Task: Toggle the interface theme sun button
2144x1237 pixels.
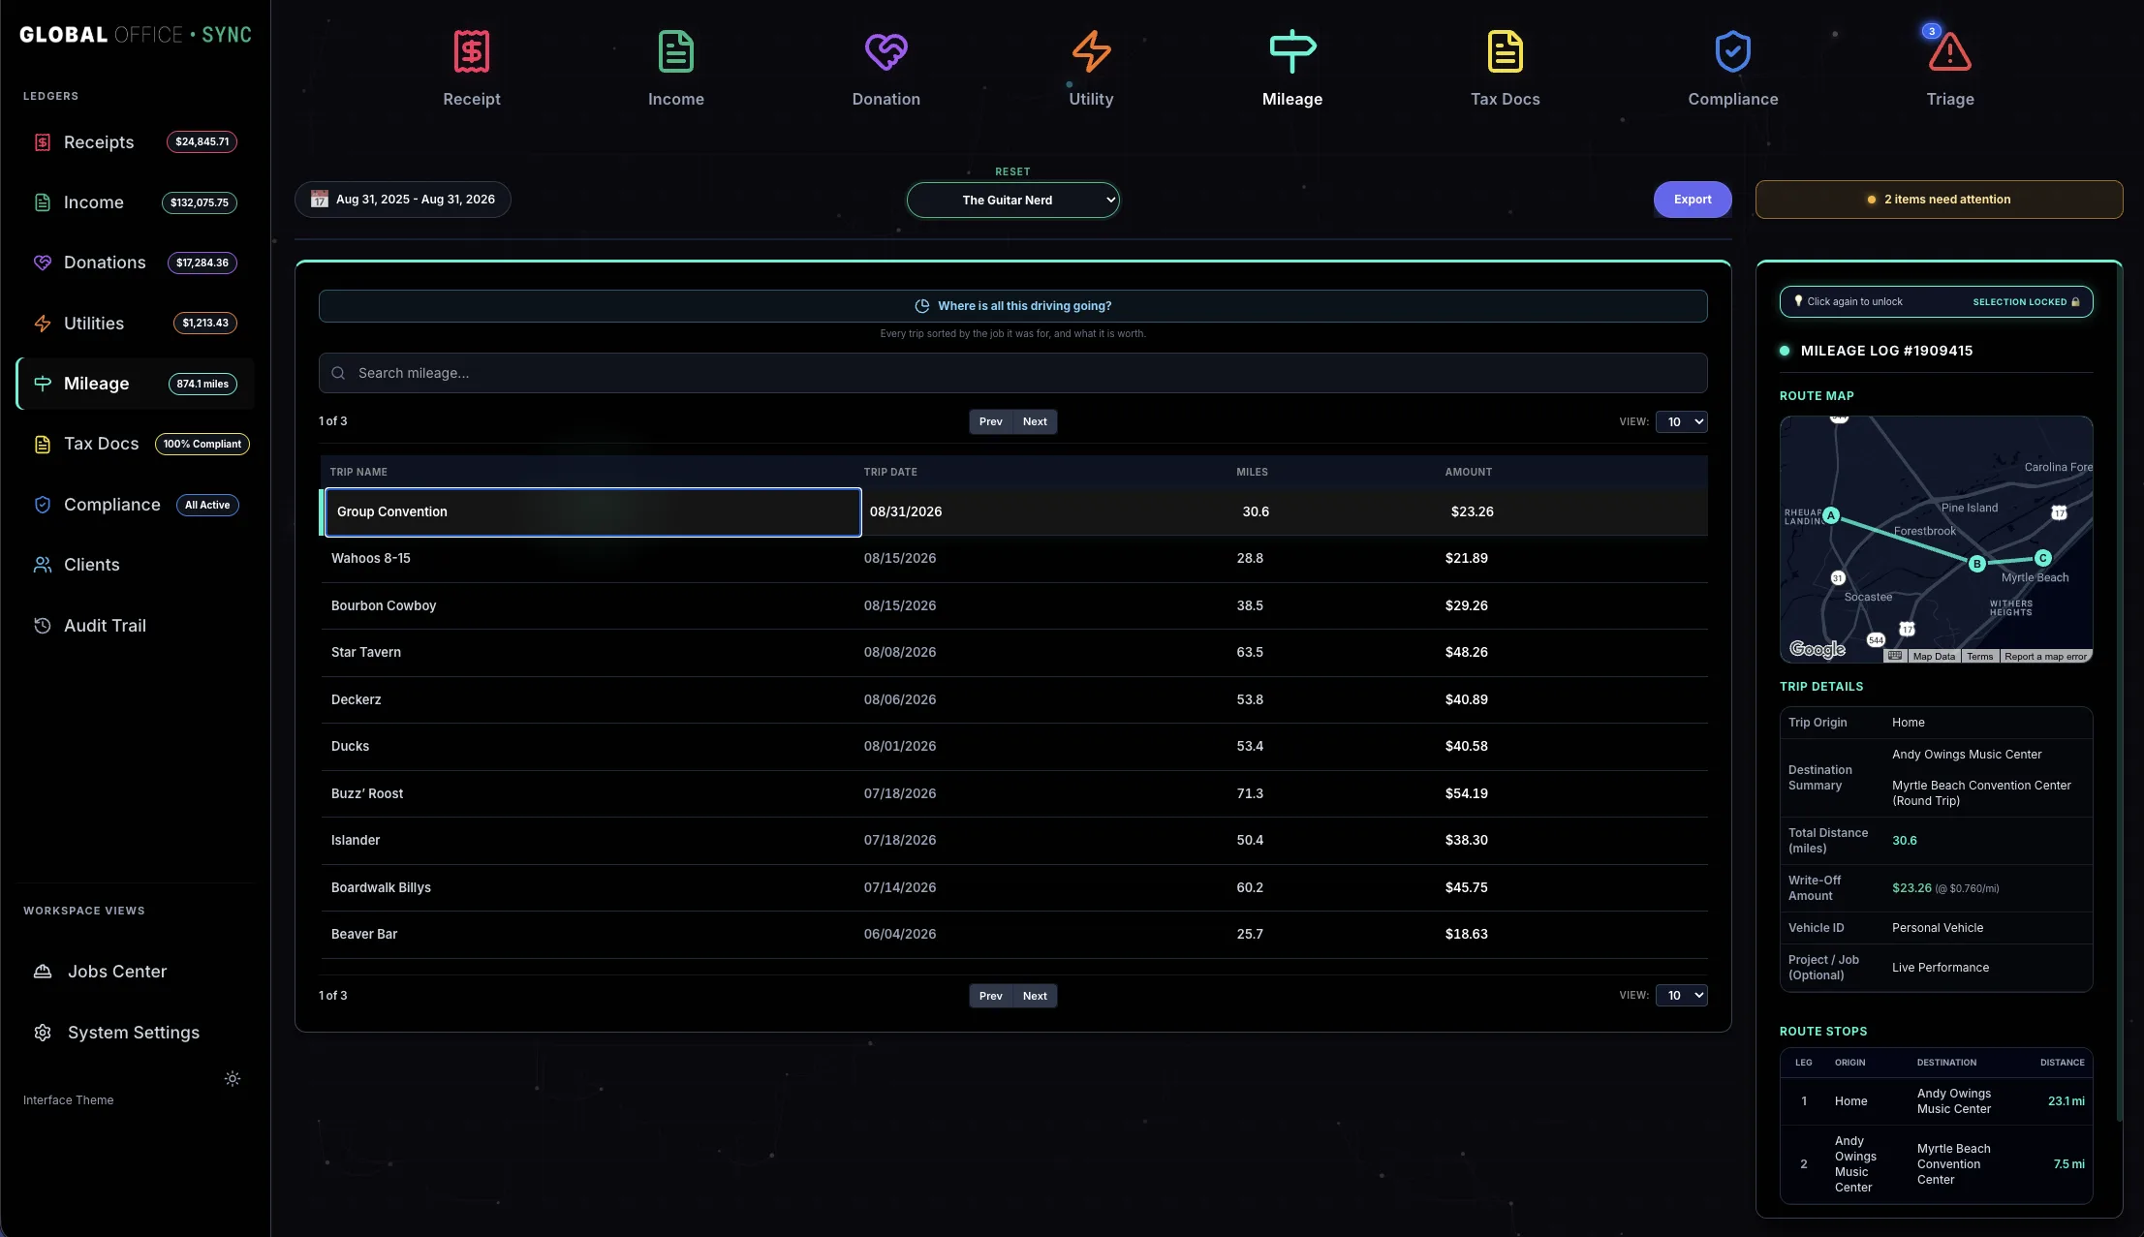Action: 233,1078
